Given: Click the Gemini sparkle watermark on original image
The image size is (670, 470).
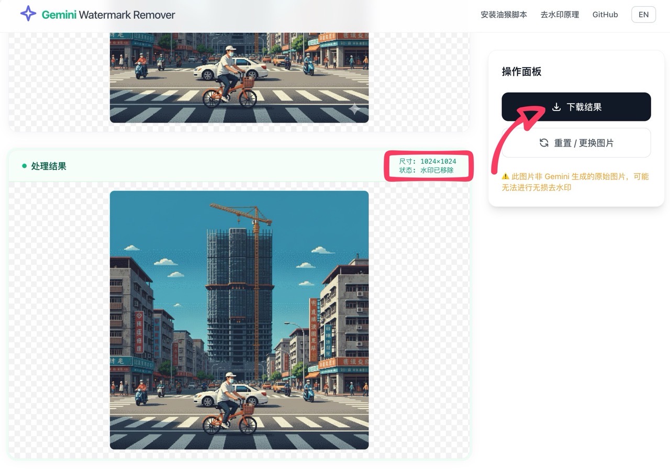Looking at the screenshot, I should 354,109.
